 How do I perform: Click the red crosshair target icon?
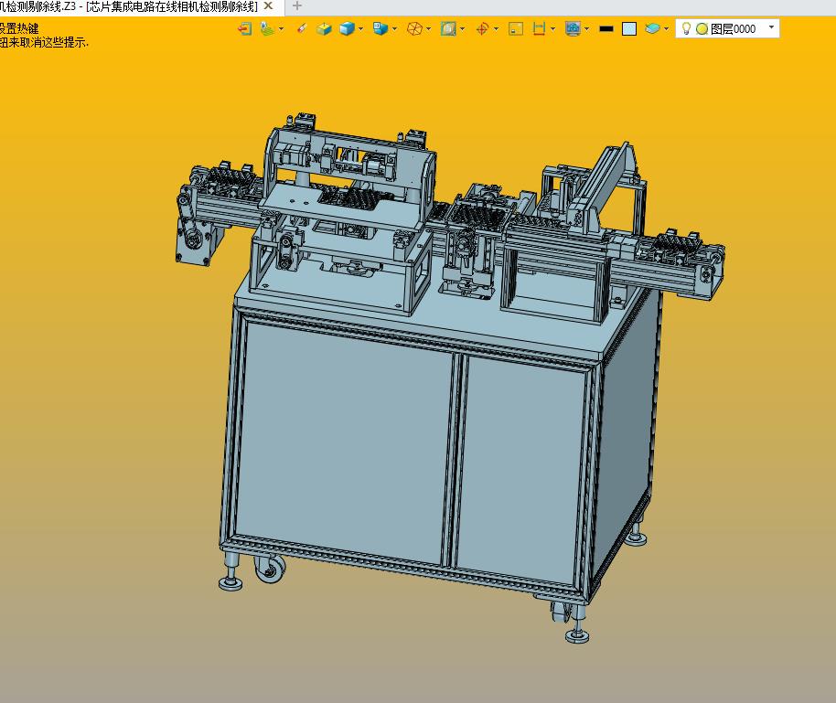pyautogui.click(x=482, y=28)
